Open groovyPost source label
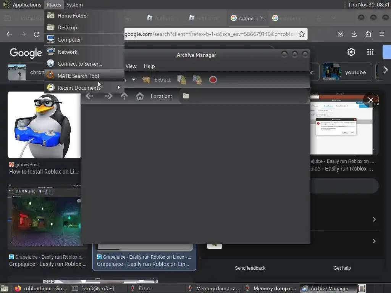The image size is (391, 293). 24,164
